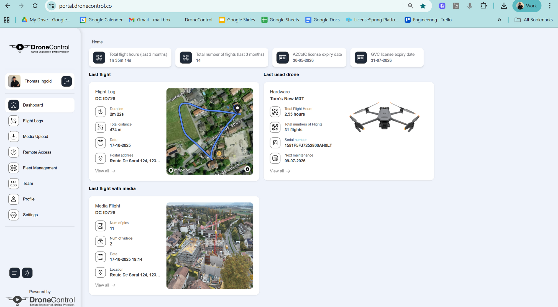Select the Team sidebar item
The width and height of the screenshot is (558, 307).
click(x=28, y=183)
